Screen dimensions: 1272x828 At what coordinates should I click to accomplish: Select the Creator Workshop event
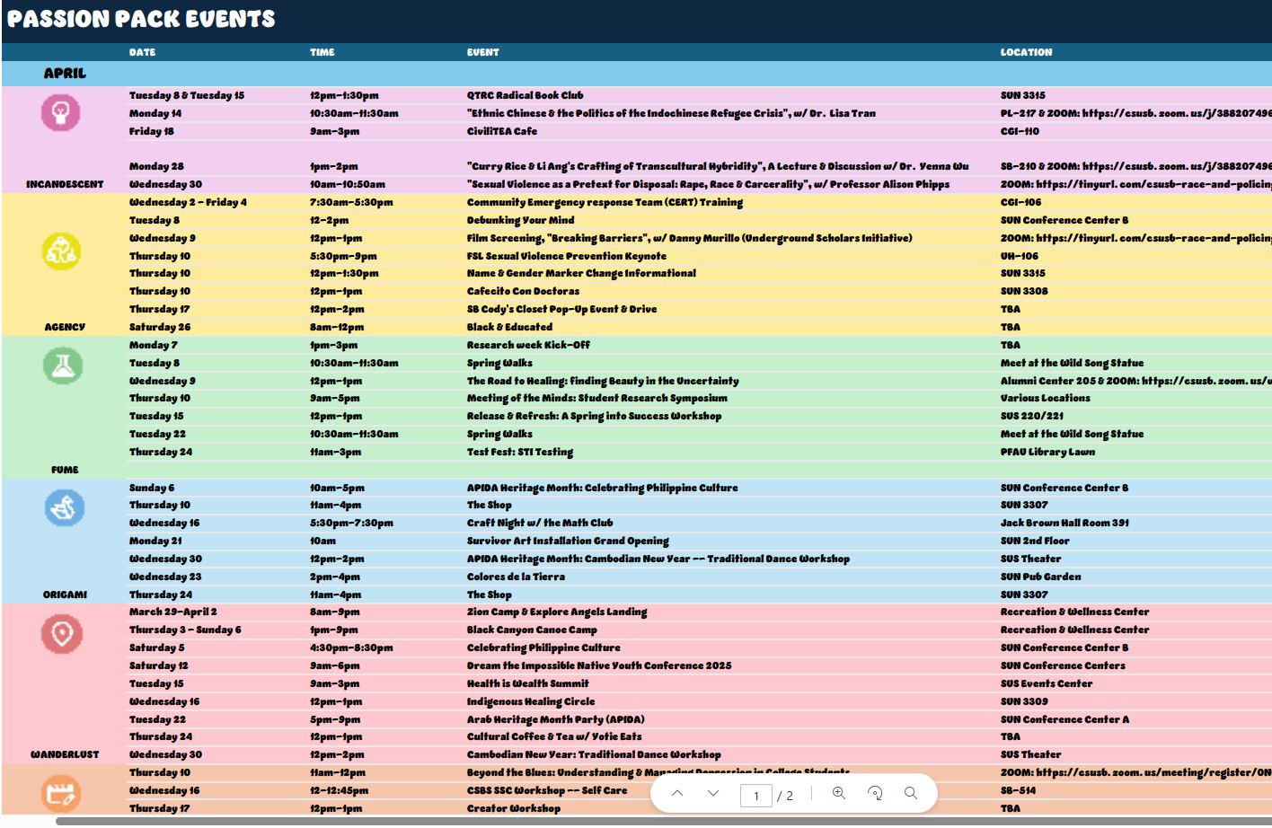(513, 808)
